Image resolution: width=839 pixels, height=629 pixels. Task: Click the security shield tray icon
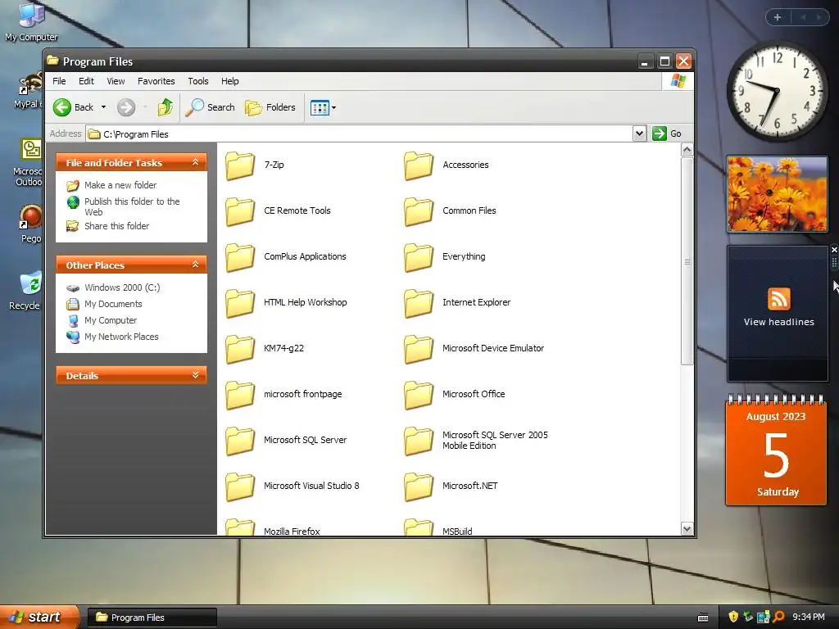pyautogui.click(x=733, y=617)
